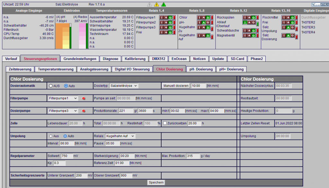This screenshot has height=188, width=329.
Task: Click the Manuell dosieren 10:00 time field
Action: tap(199, 86)
